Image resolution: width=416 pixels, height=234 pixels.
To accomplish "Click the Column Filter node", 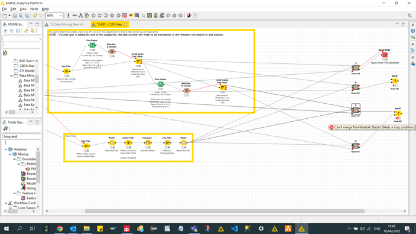I will point(128,143).
